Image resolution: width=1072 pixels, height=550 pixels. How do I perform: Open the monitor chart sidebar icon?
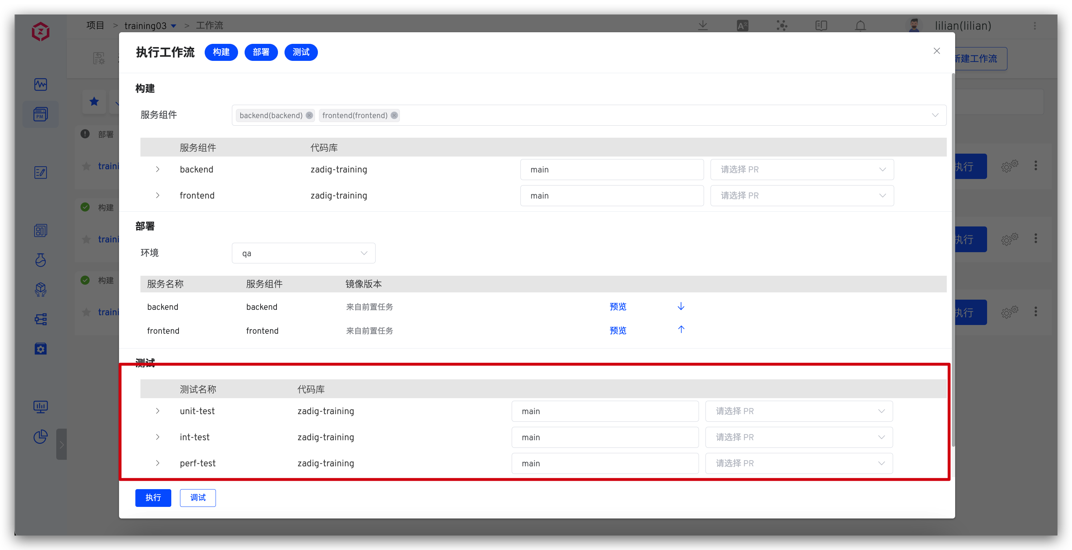40,407
